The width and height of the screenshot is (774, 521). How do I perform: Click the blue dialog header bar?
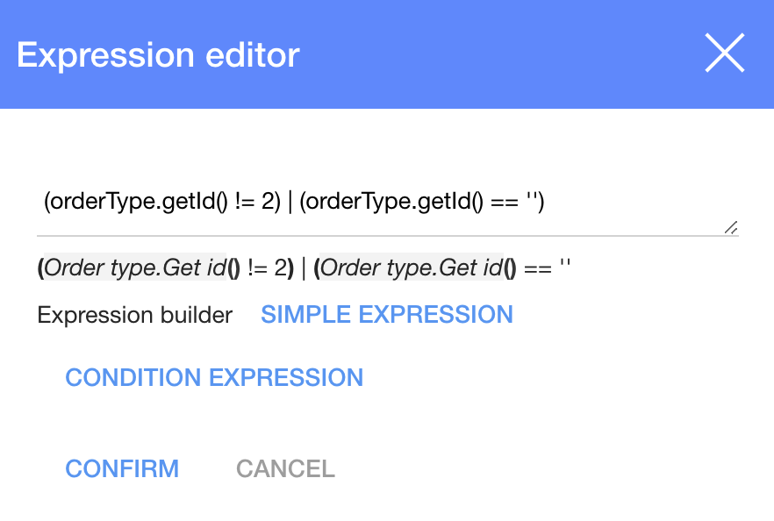coord(483,54)
